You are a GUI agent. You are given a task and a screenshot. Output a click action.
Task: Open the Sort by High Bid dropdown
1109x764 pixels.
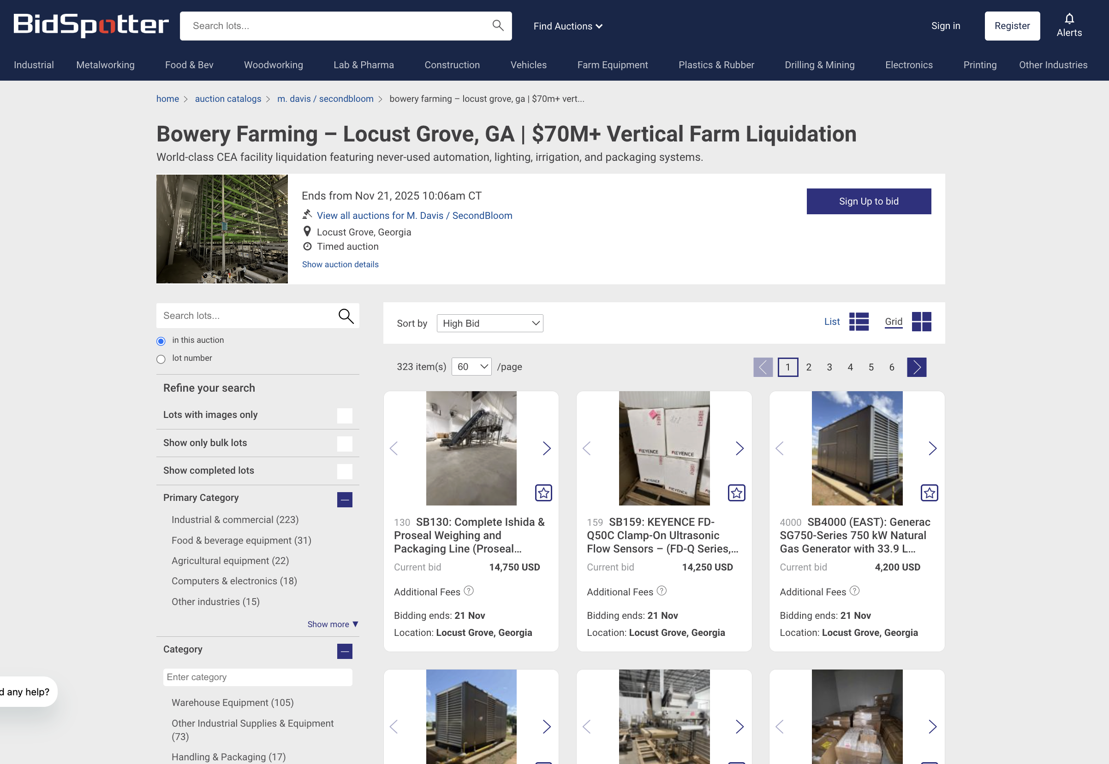coord(489,323)
